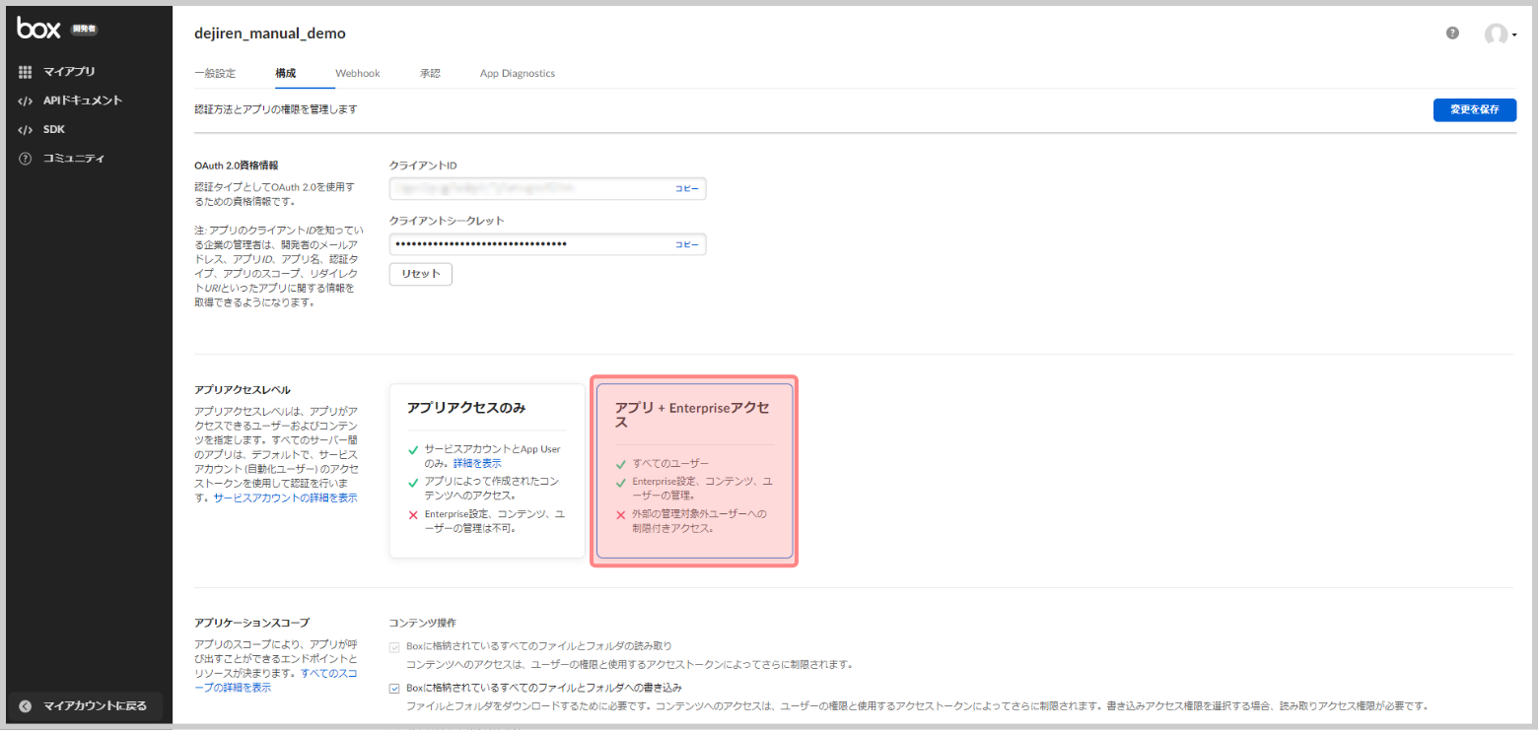This screenshot has width=1538, height=730.
Task: Open すべてのスコープの詳細を表示 link
Action: click(x=277, y=680)
